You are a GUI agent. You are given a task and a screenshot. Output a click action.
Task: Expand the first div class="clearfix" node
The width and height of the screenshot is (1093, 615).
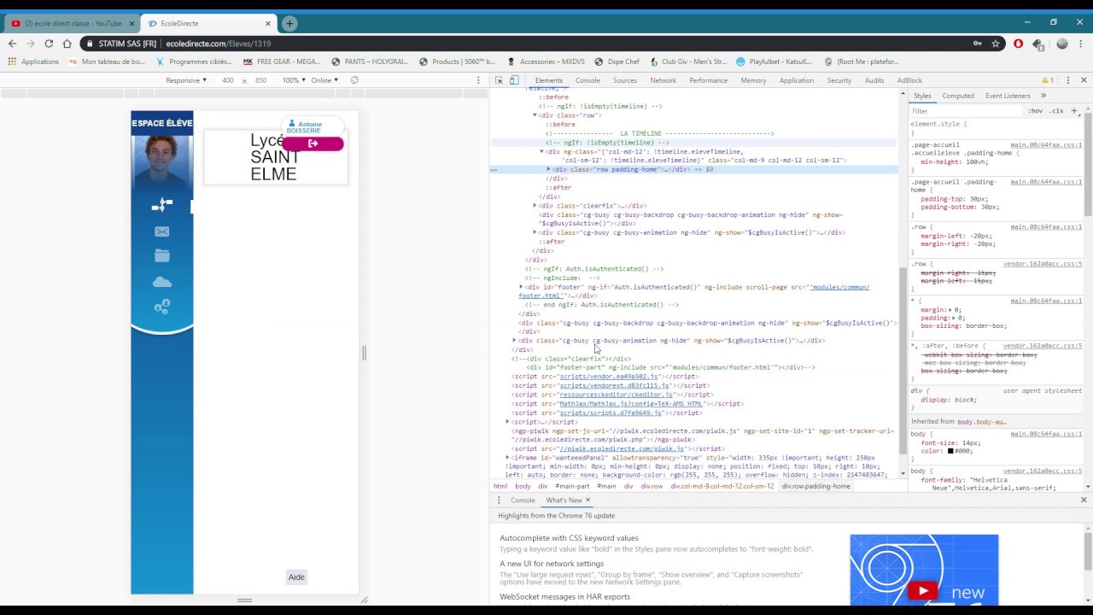[x=535, y=206]
